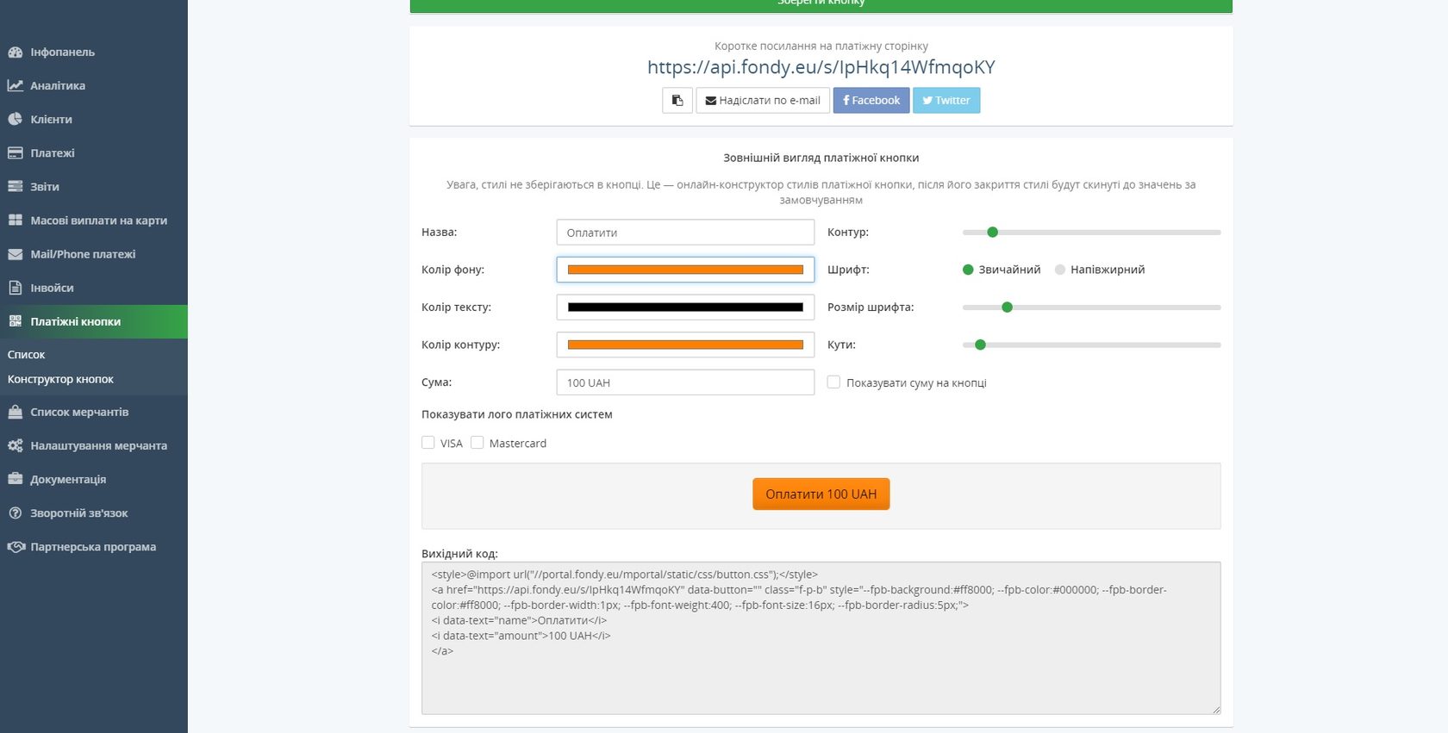Open Зворотній зв'язок help icon

tap(15, 513)
